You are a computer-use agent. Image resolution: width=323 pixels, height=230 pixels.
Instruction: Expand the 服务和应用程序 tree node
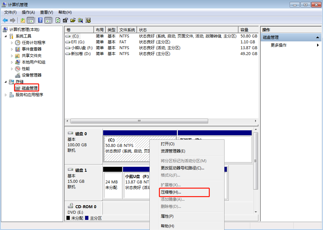pyautogui.click(x=6, y=95)
